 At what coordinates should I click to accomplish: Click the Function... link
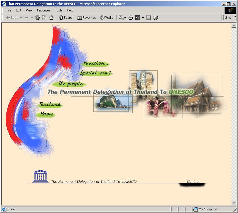(96, 63)
